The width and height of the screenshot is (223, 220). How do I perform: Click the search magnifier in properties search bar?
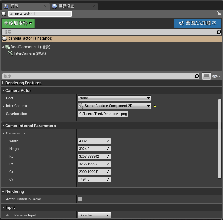197,76
